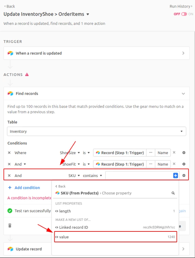This screenshot has height=258, width=195.
Task: Select the 'length' list property
Action: click(x=116, y=211)
